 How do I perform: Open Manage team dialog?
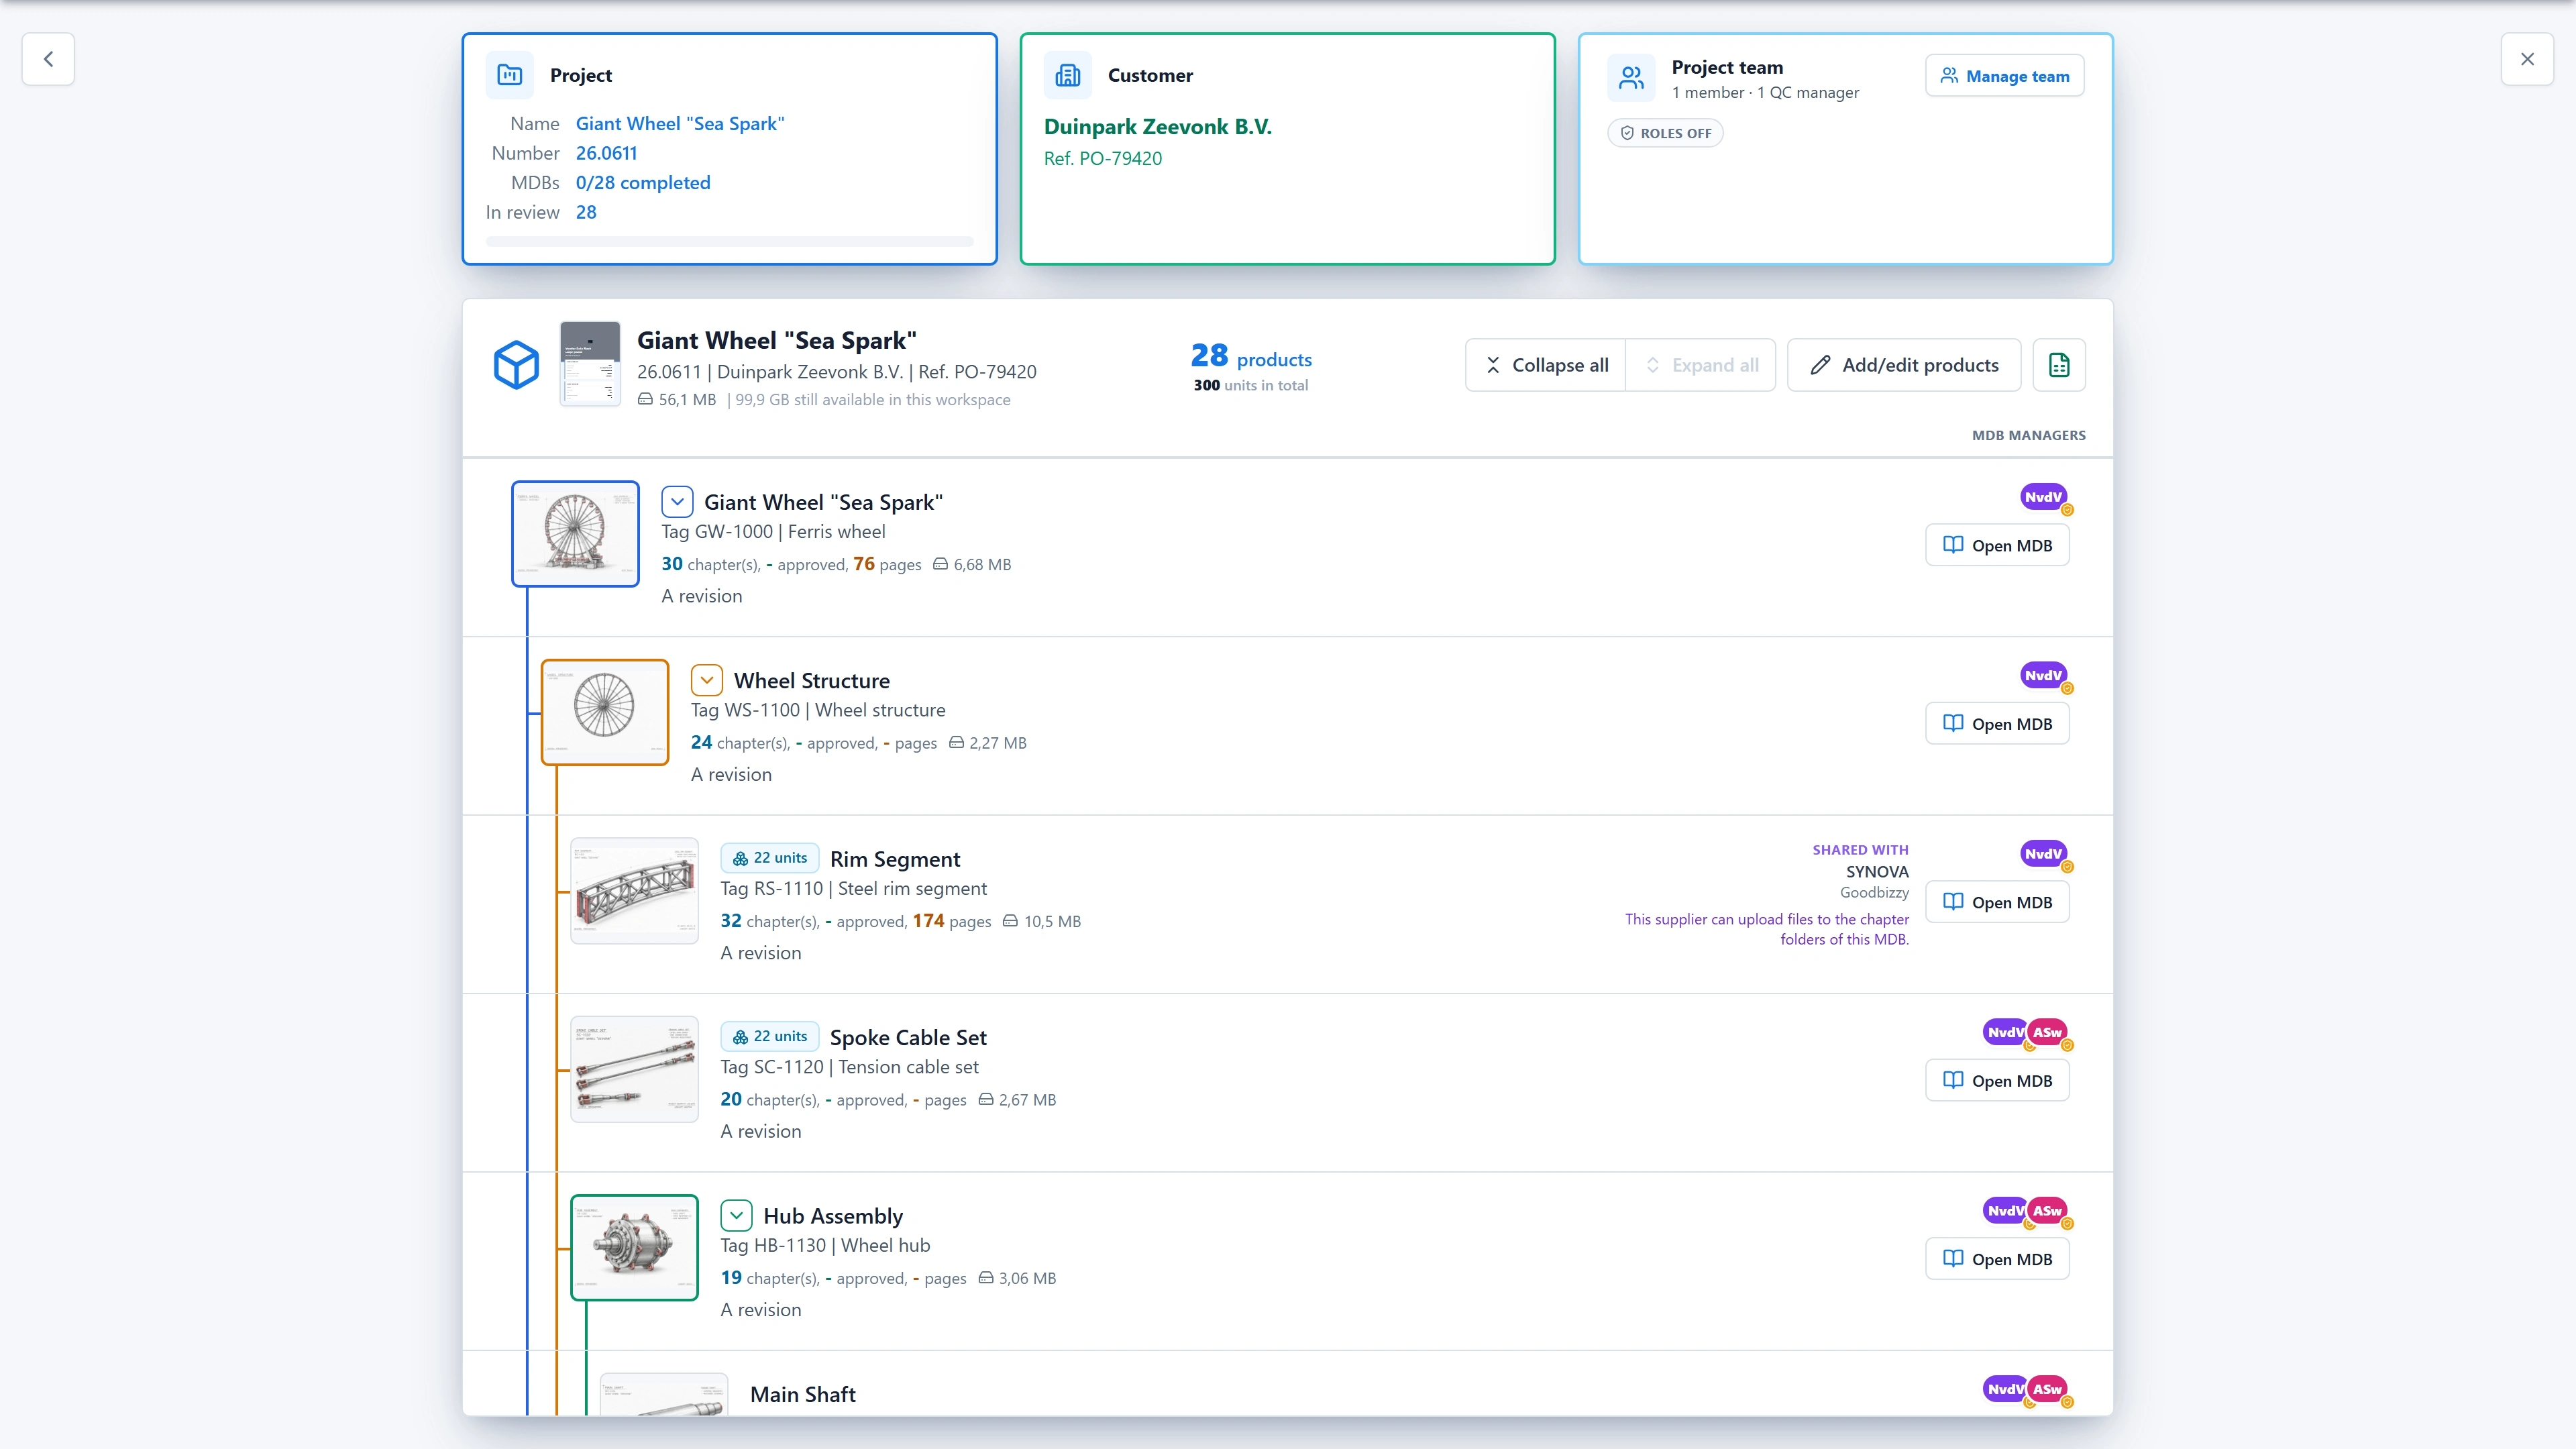tap(2005, 76)
